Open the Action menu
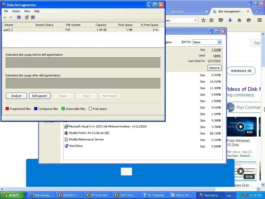 16,11
